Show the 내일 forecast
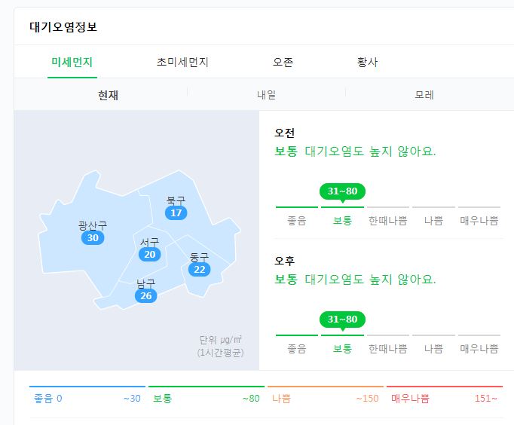The height and width of the screenshot is (425, 514). pyautogui.click(x=266, y=95)
